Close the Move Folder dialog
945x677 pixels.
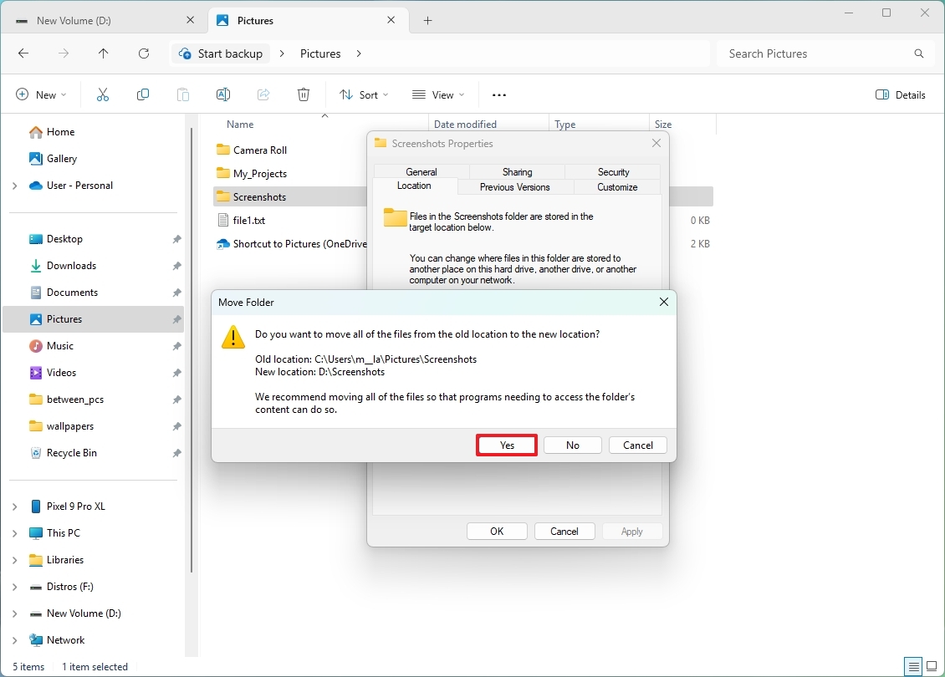point(663,302)
